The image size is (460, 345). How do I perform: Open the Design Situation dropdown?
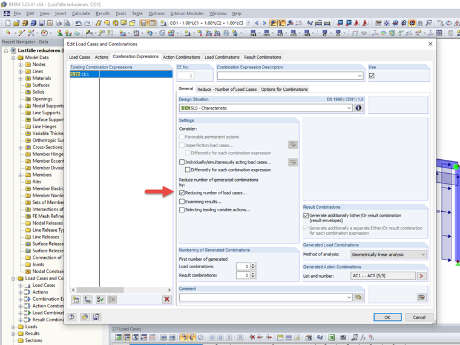click(x=349, y=108)
